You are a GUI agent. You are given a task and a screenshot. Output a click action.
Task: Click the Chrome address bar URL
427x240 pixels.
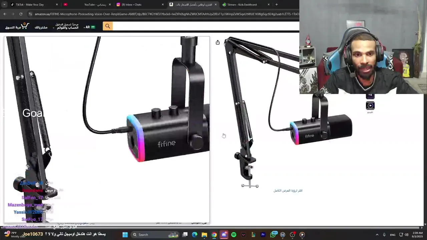point(167,14)
